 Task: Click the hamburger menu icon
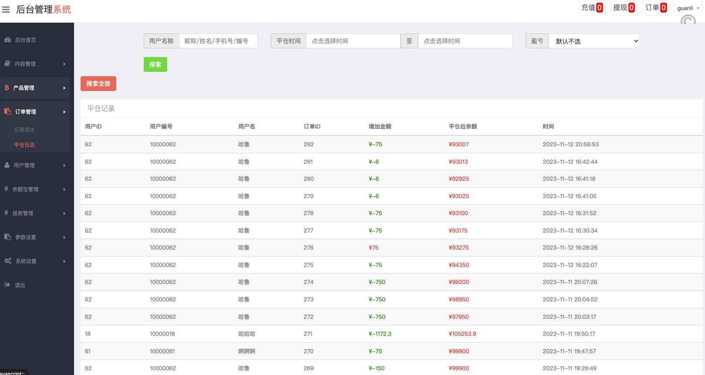tap(6, 10)
